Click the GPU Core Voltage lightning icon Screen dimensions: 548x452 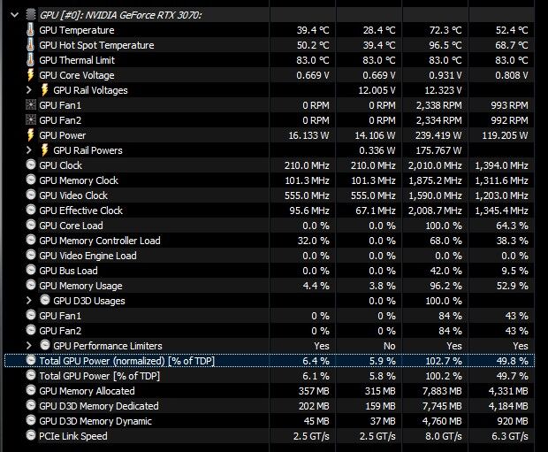tap(31, 75)
